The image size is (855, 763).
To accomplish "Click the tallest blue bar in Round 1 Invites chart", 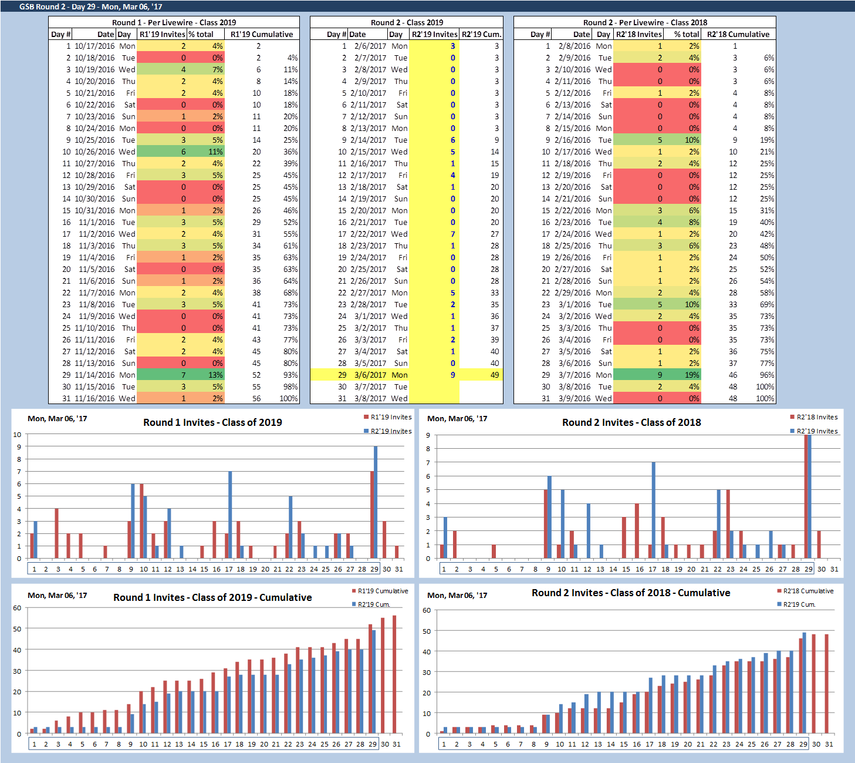I will 376,502.
